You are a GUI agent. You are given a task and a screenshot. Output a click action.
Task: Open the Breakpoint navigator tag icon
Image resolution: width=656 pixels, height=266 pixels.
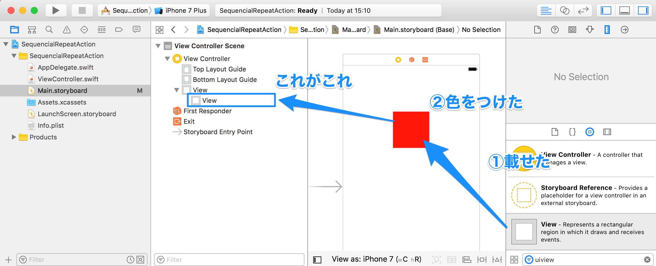pos(119,30)
